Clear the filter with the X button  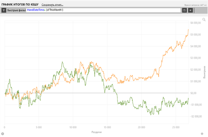190,10
